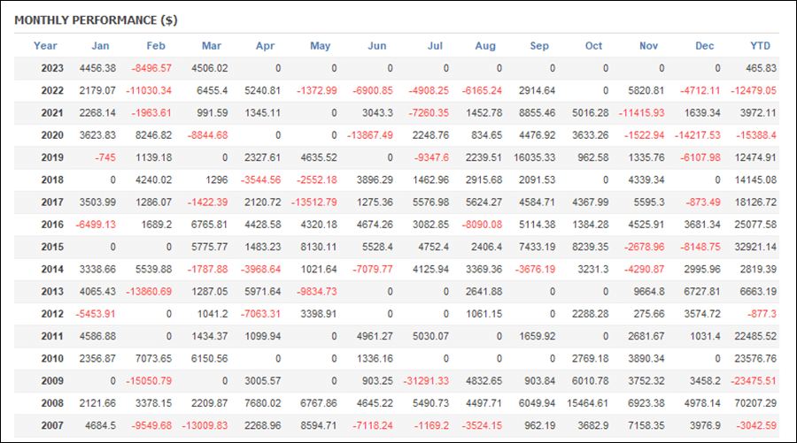This screenshot has height=443, width=797.
Task: Select the 2008 year row label
Action: [x=52, y=403]
